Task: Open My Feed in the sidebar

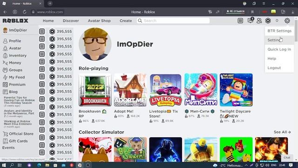Action: pos(14,77)
